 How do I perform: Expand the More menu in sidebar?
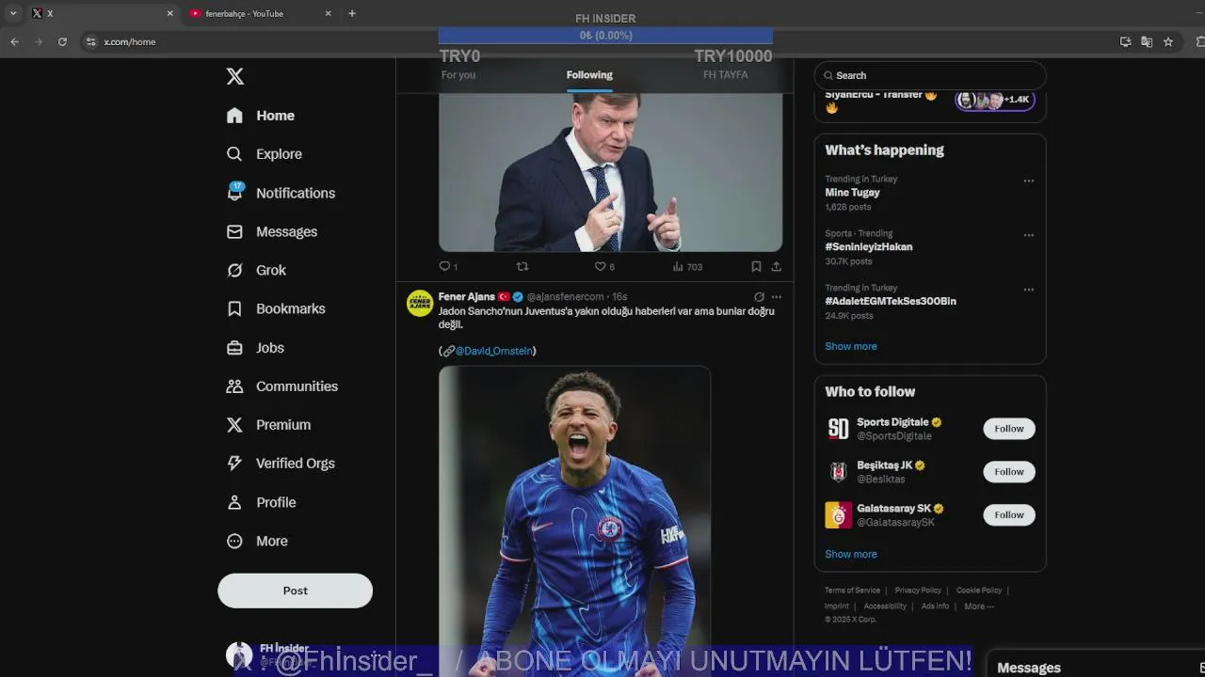(x=257, y=541)
